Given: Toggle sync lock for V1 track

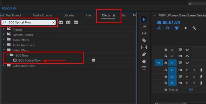Looking at the screenshot, I should [180, 62].
